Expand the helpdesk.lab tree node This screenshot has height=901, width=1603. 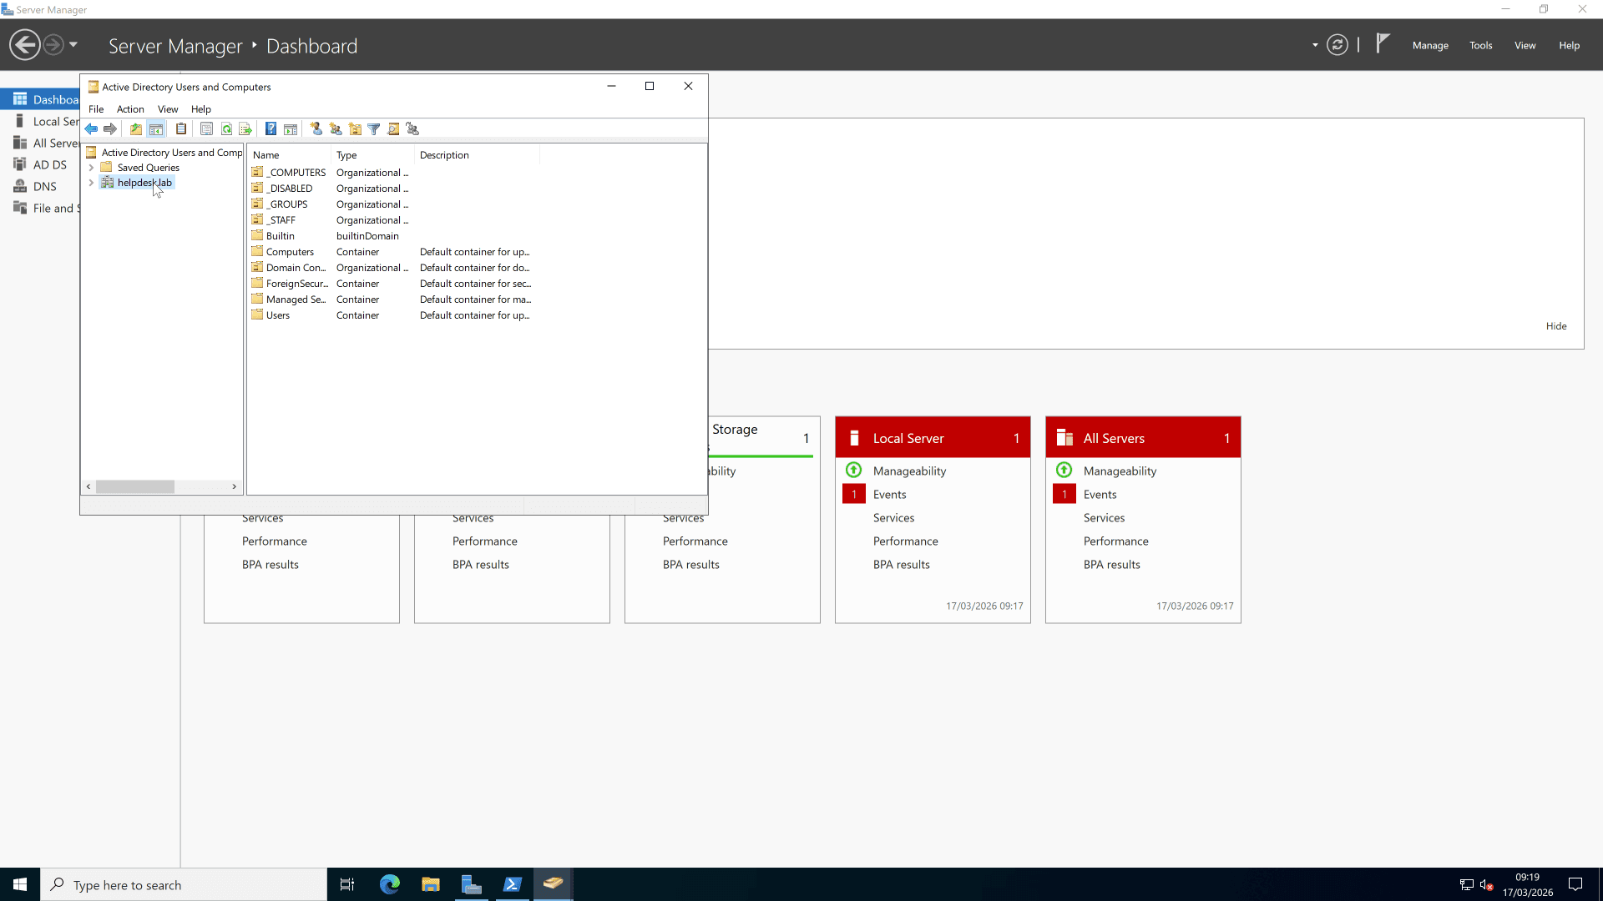coord(92,183)
